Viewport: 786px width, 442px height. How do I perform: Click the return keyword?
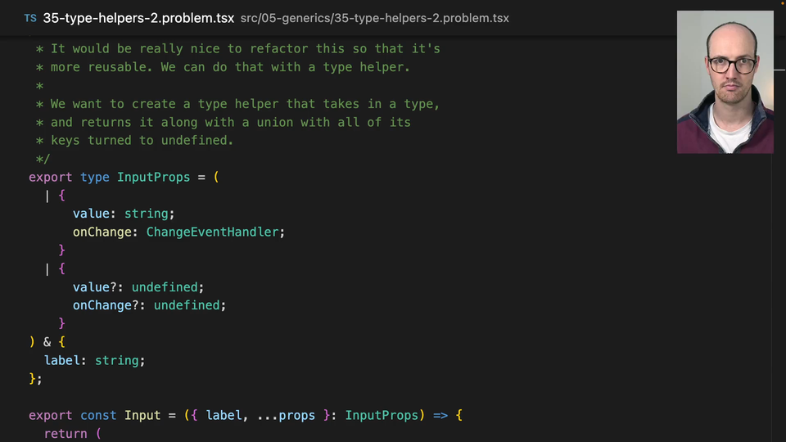pos(65,433)
